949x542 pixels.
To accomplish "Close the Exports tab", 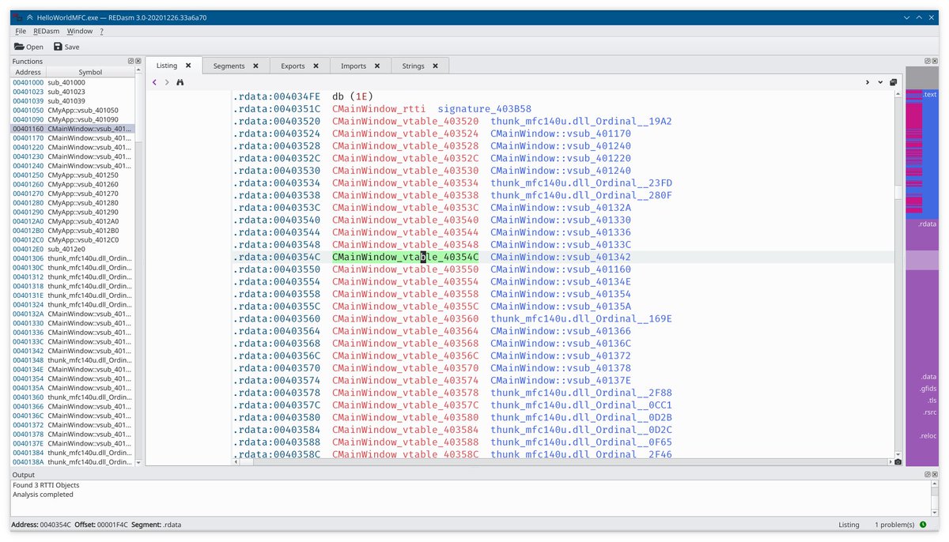I will pyautogui.click(x=316, y=66).
